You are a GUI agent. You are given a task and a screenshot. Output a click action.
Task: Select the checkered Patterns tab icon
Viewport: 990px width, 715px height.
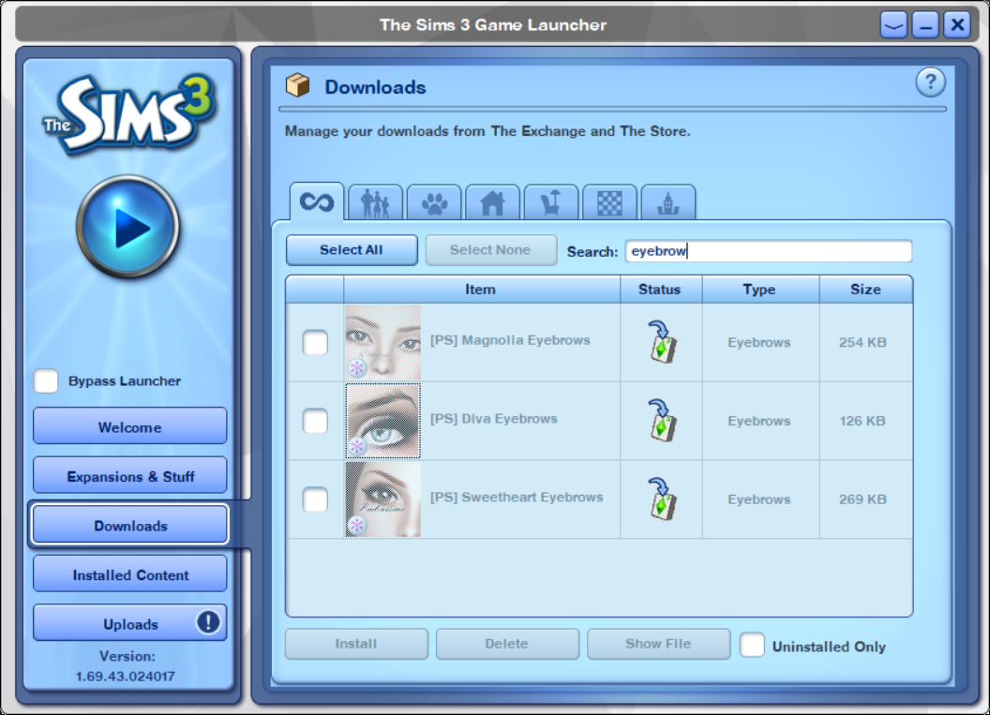point(609,201)
